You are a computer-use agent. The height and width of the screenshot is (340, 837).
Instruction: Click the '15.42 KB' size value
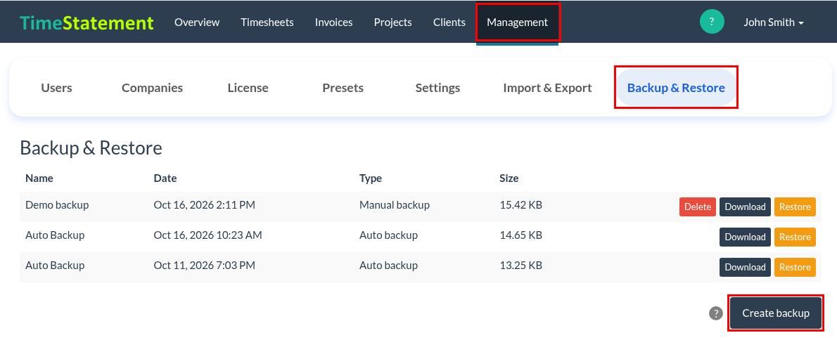click(x=520, y=204)
